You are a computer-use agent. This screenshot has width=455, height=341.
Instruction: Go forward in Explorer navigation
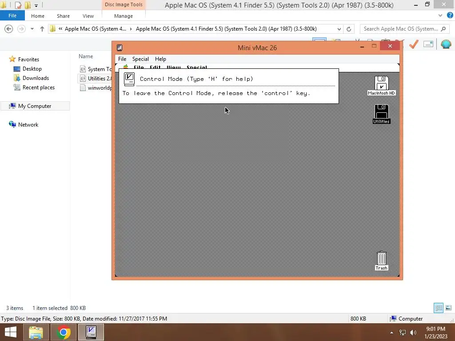click(21, 29)
